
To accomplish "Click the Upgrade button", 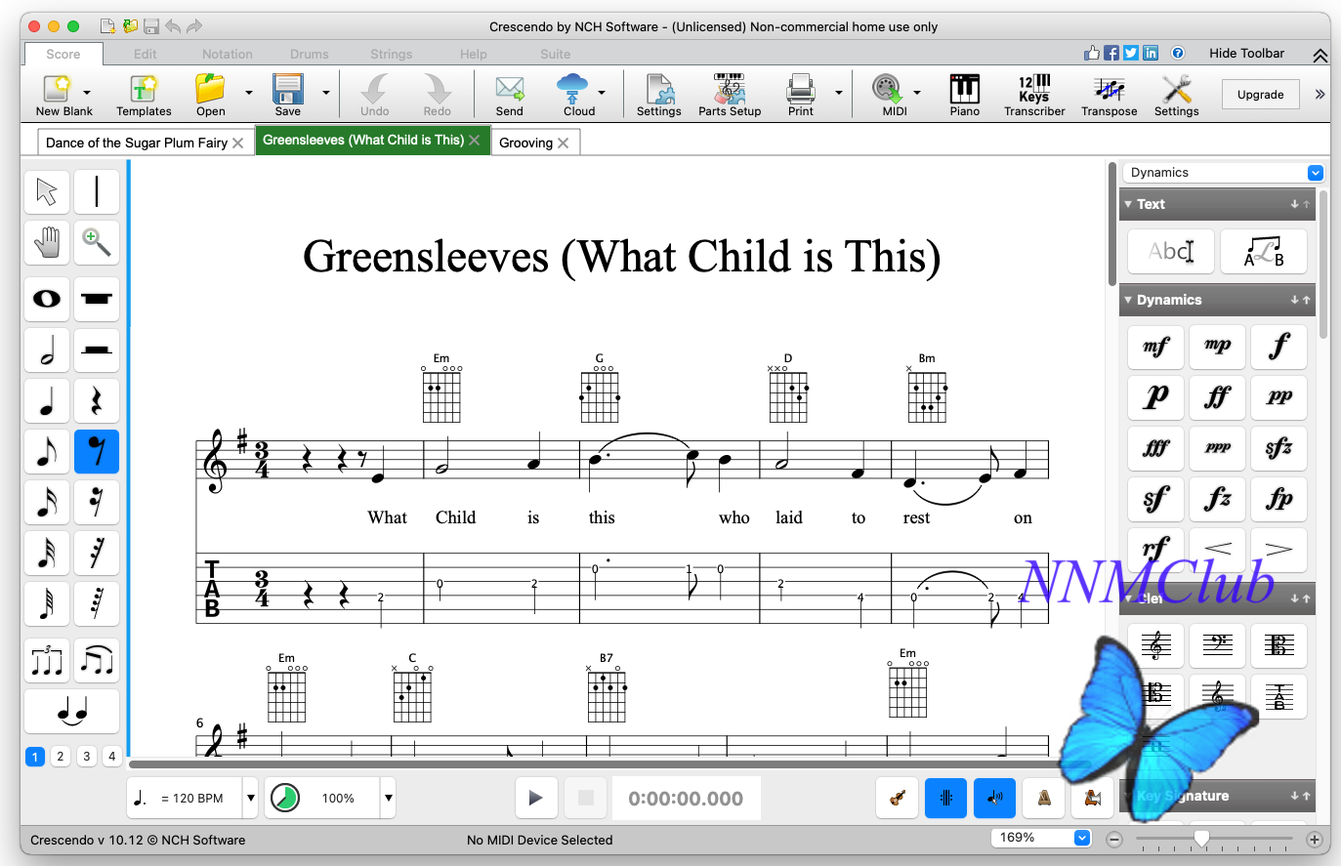I will tap(1261, 95).
